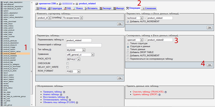The width and height of the screenshot is (215, 107).
Task: Open the По возрастанию sort order dropdown
Action: [x=72, y=18]
